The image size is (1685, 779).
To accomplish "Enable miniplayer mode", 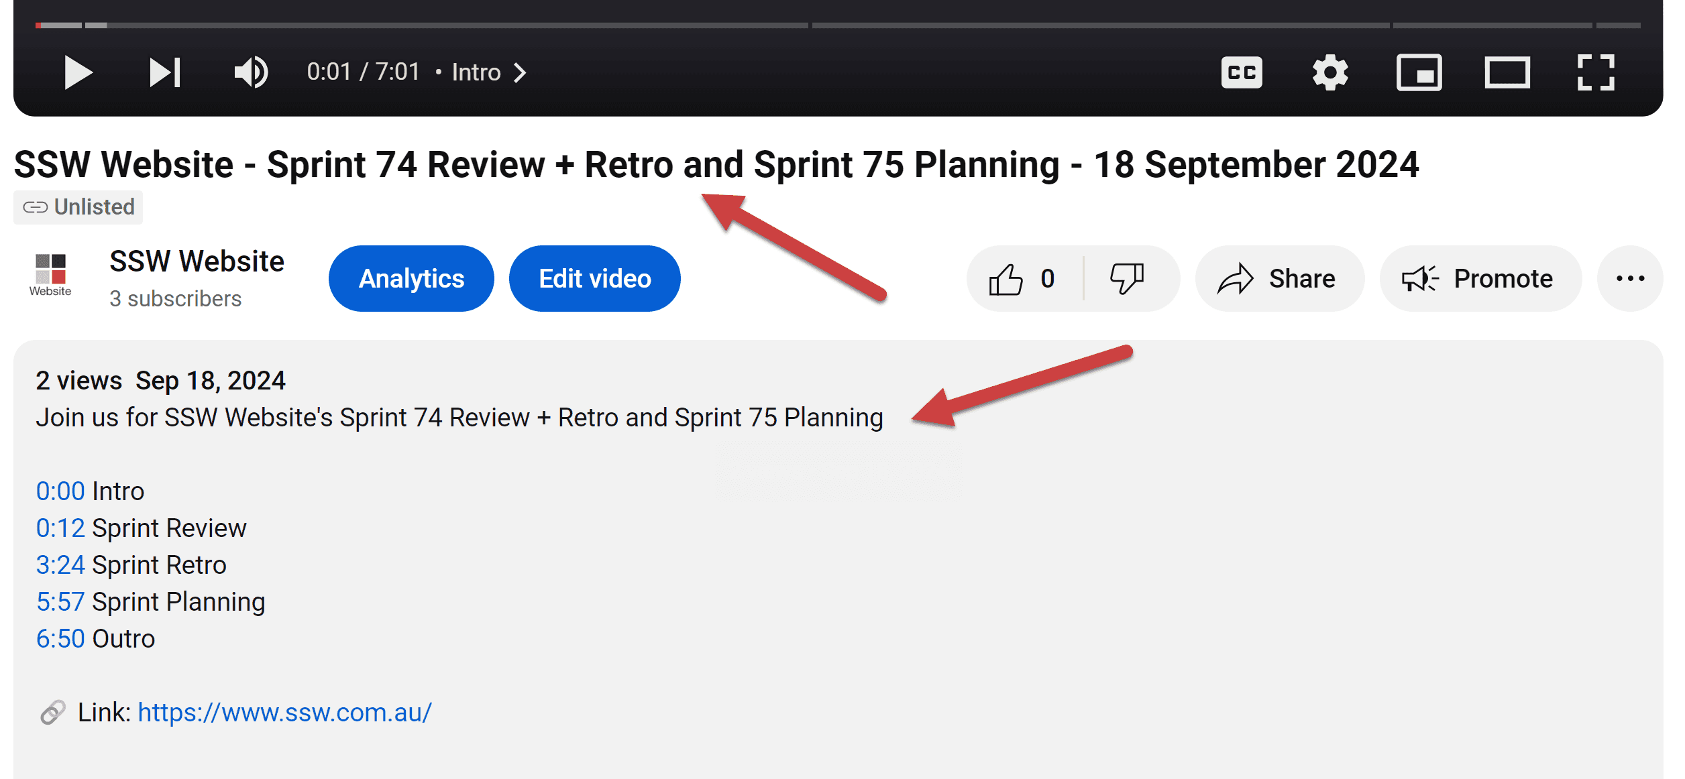I will point(1419,72).
